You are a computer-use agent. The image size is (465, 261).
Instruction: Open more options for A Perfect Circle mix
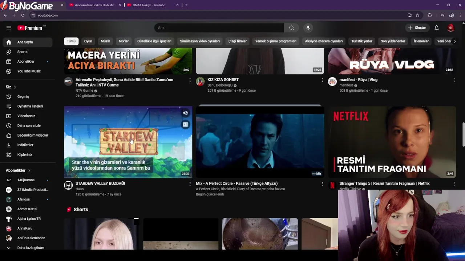pos(322,184)
